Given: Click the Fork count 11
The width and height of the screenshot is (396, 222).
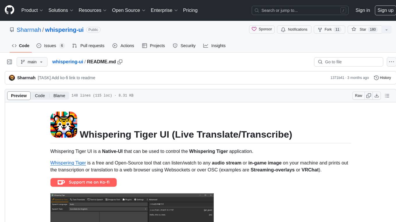Looking at the screenshot, I should [337, 29].
